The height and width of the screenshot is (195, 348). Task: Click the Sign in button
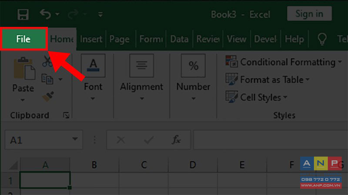point(309,14)
